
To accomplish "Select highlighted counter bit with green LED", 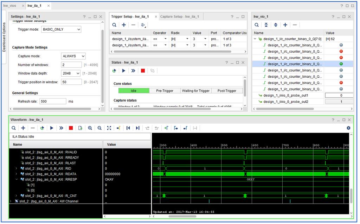I will (x=303, y=64).
